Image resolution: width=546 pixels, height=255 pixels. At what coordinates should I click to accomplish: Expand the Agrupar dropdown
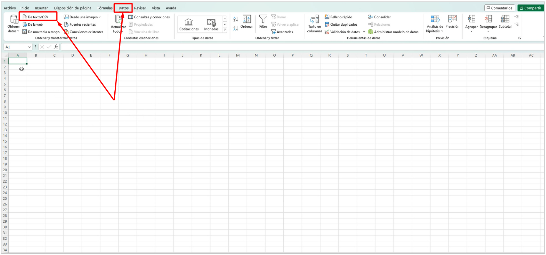tap(471, 31)
